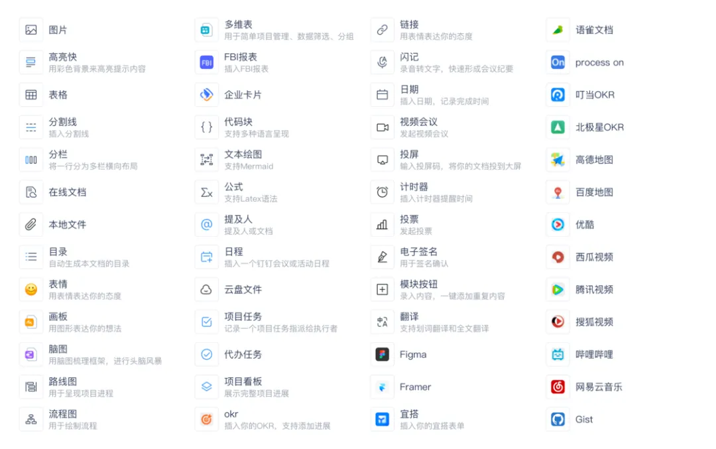Screen dimensions: 716x449
Task: Pick the 表情 emoji smiley icon
Action: (31, 290)
